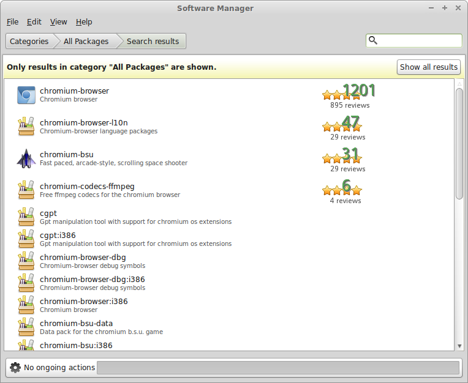Click 'Data pack for the chromium b.s.u. game' description
Image resolution: width=468 pixels, height=383 pixels.
pyautogui.click(x=102, y=332)
